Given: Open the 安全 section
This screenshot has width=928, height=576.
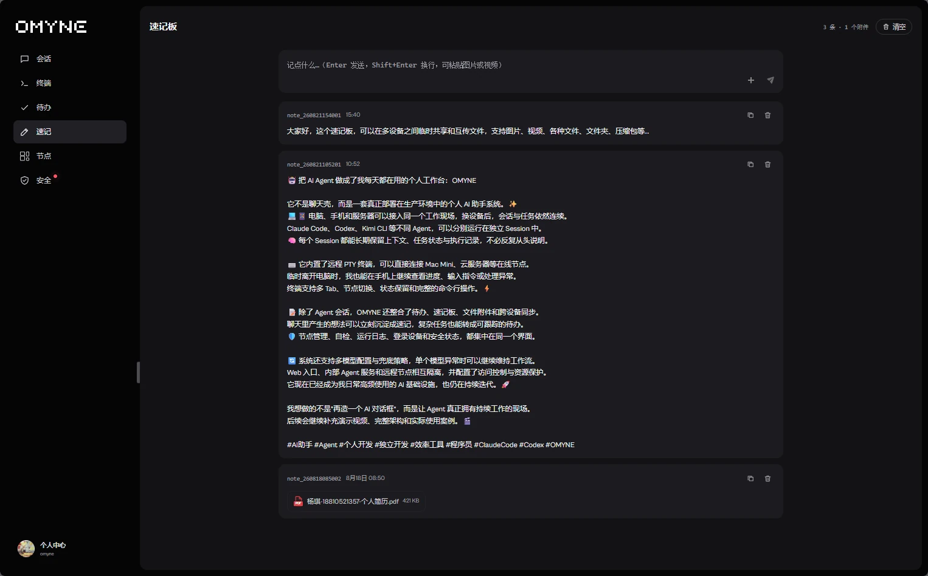Looking at the screenshot, I should point(70,180).
